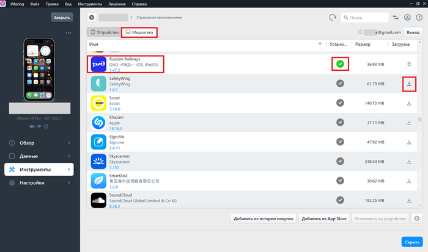Expand the Данные sidebar section
The height and width of the screenshot is (252, 428).
coord(39,156)
